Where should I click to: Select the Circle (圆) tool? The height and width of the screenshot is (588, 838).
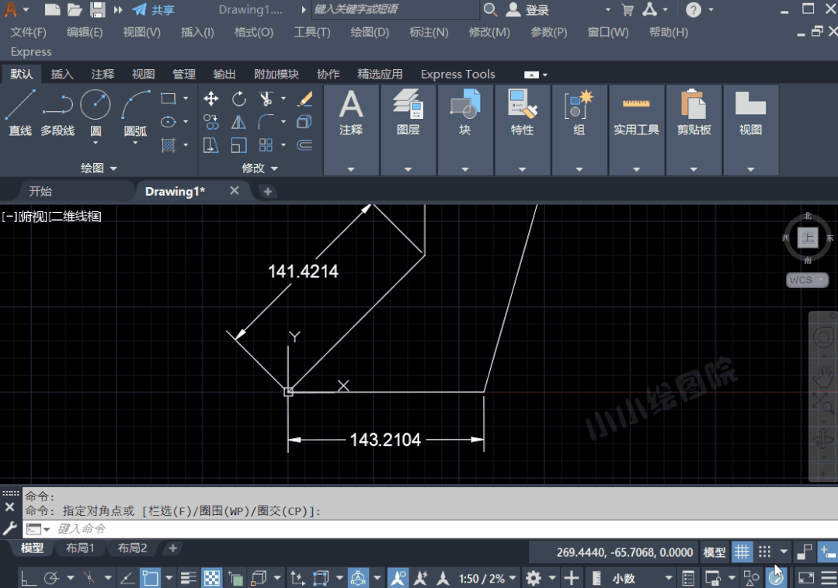(x=95, y=105)
